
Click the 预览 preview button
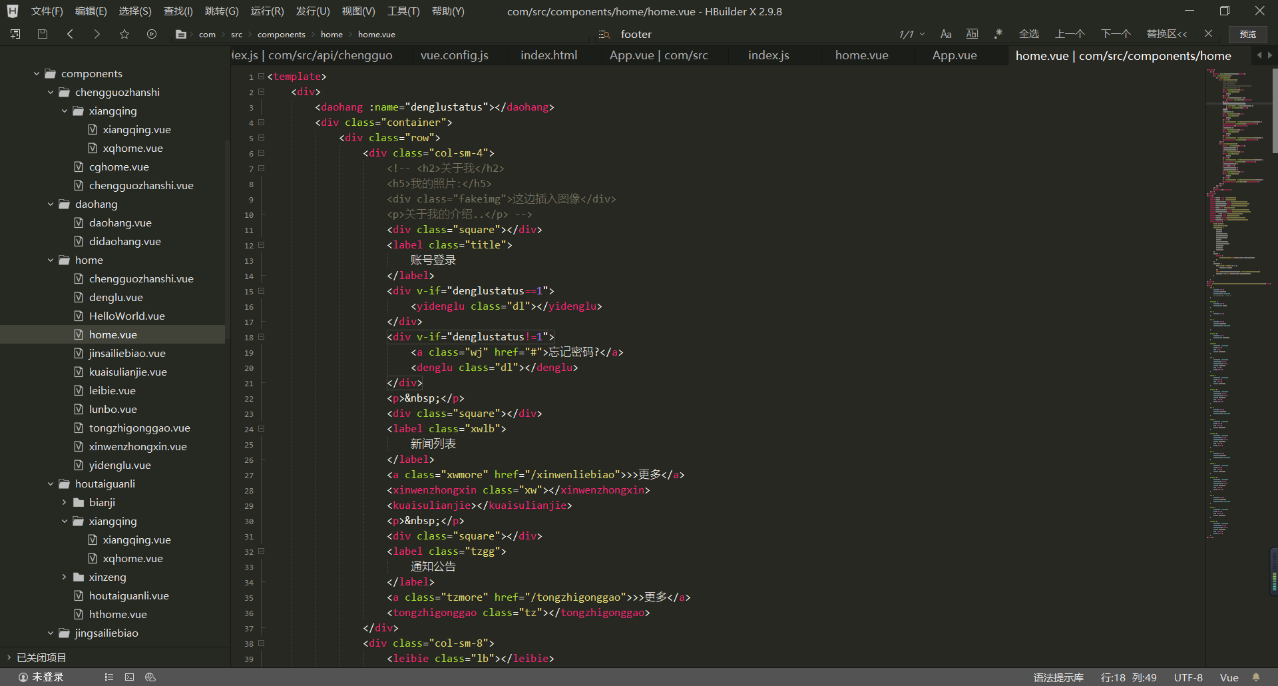pyautogui.click(x=1248, y=34)
